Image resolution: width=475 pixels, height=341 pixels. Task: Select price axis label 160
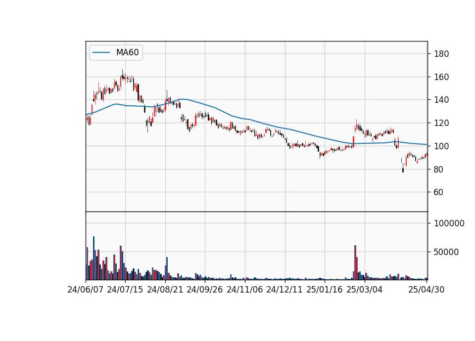click(441, 77)
